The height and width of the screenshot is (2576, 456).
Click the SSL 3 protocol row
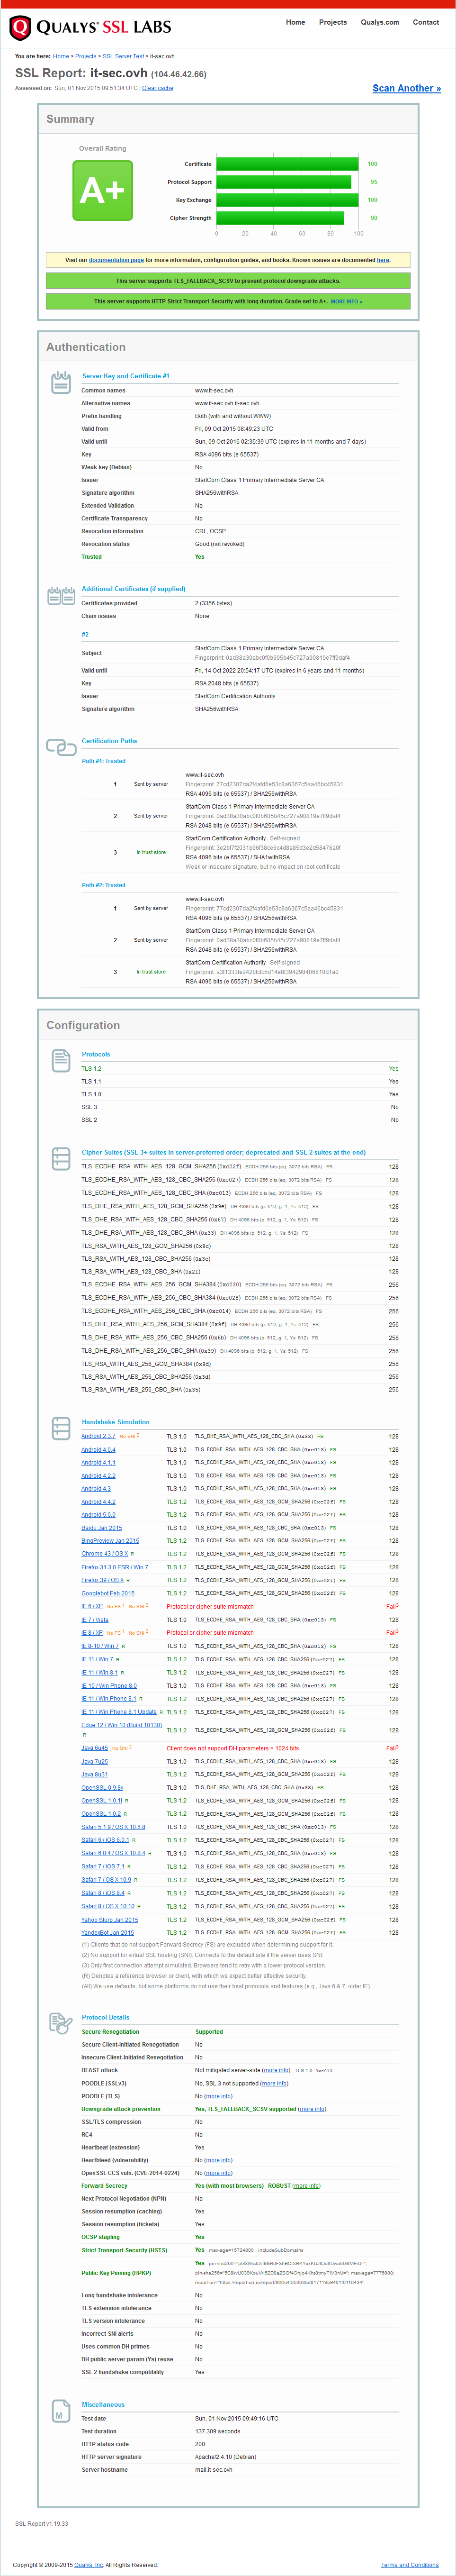coord(240,1107)
